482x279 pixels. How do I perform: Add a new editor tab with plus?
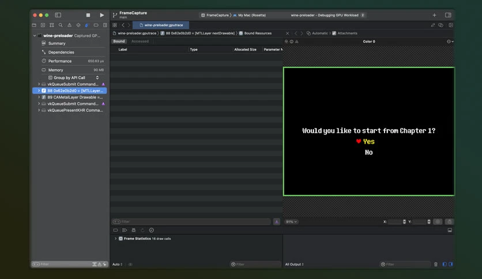(x=434, y=15)
